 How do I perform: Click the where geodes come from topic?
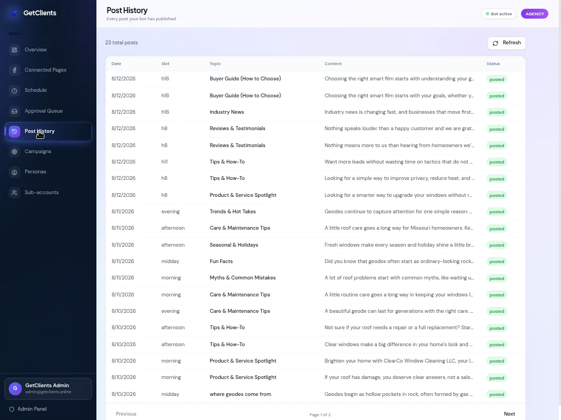[241, 394]
